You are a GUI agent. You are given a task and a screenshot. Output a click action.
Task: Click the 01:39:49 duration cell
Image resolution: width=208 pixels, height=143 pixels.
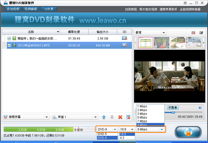click(x=74, y=39)
